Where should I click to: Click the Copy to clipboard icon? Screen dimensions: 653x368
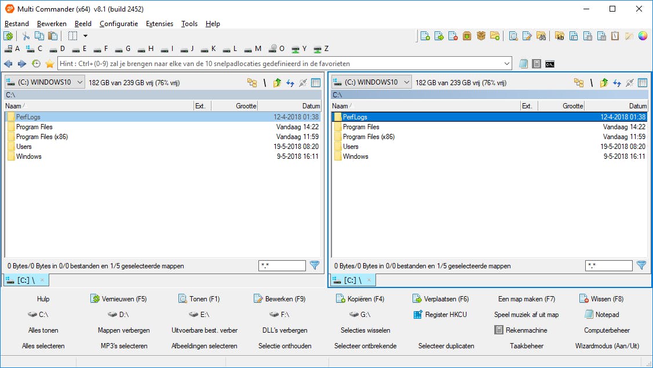point(39,37)
